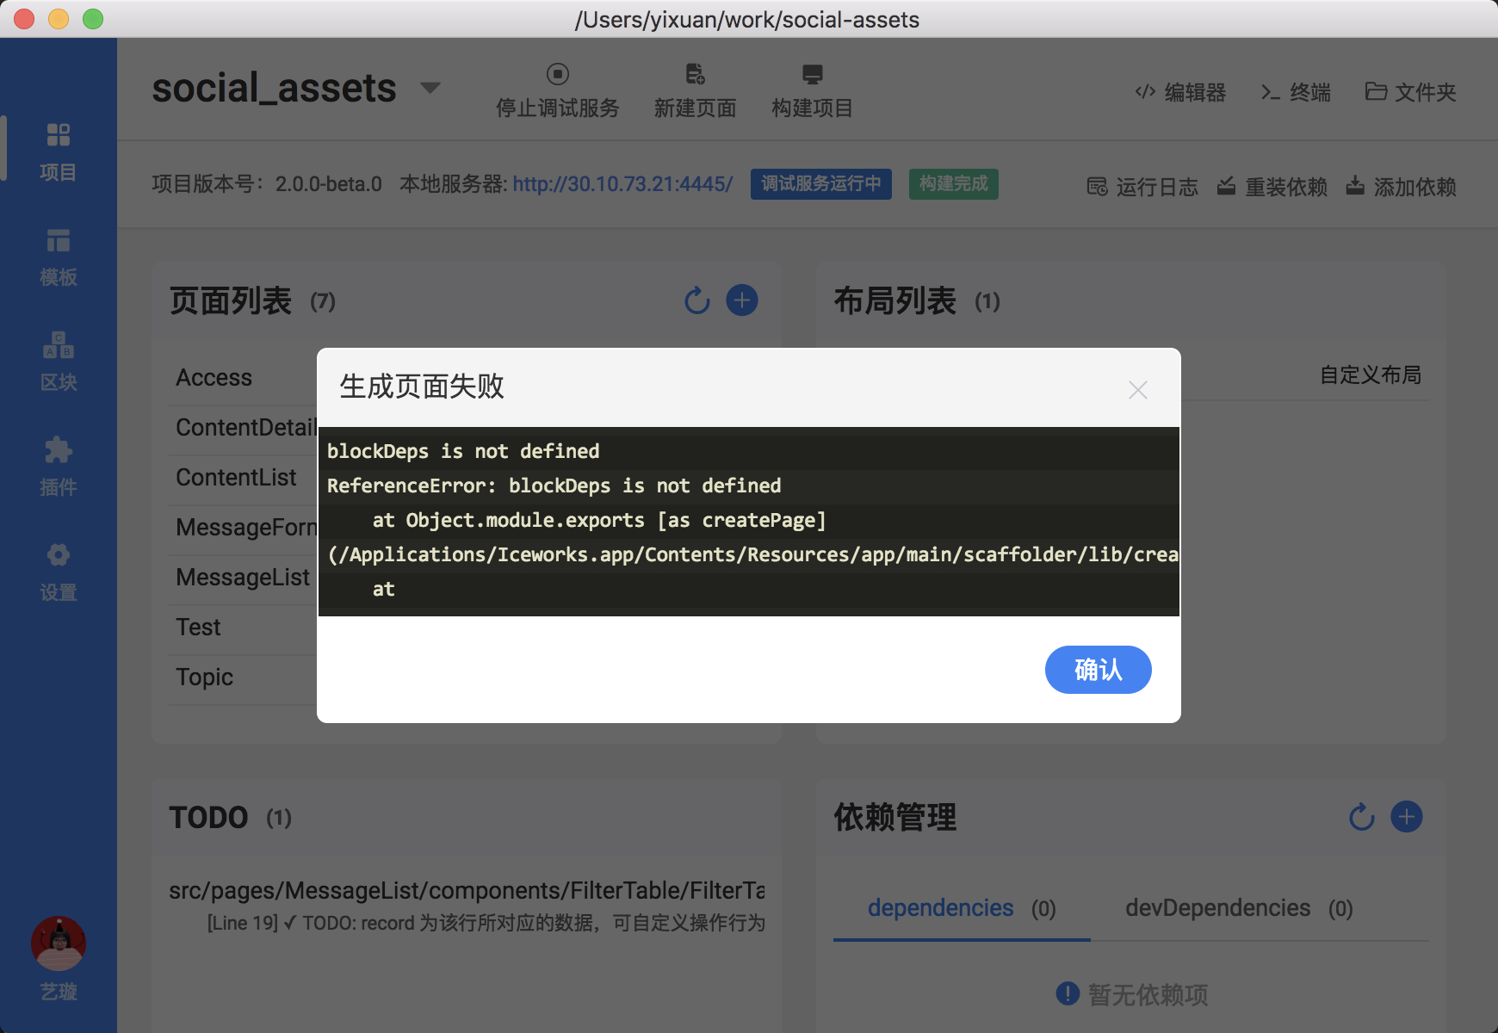Image resolution: width=1498 pixels, height=1033 pixels.
Task: Refresh the 页面列表 panel
Action: point(696,300)
